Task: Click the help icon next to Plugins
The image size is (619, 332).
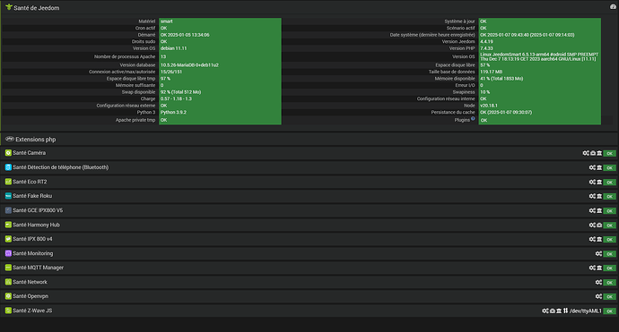Action: pyautogui.click(x=473, y=118)
